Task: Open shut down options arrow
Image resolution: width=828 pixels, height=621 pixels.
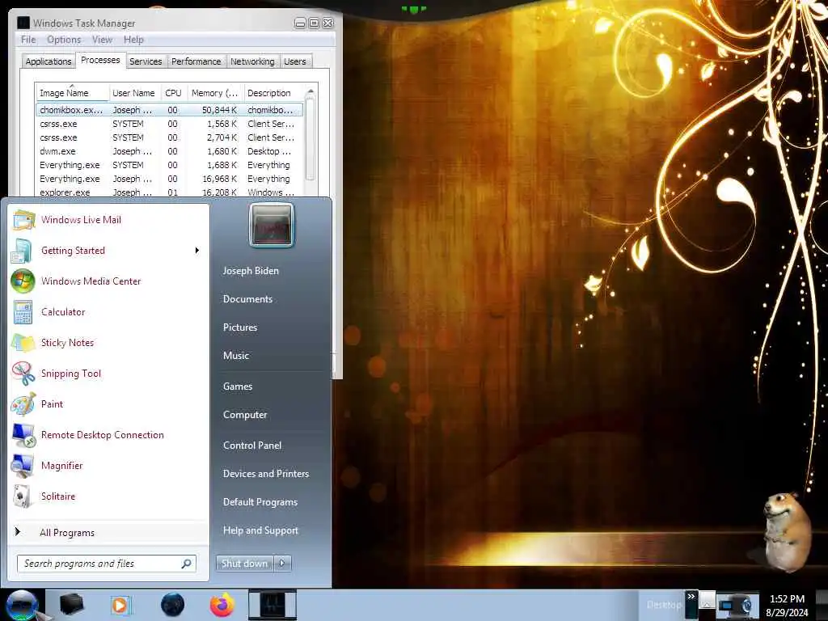Action: tap(282, 564)
